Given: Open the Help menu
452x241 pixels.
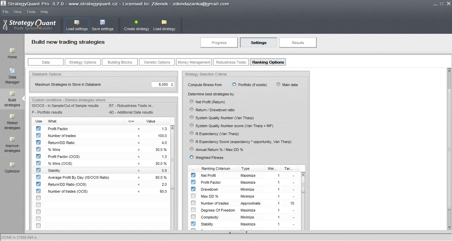Looking at the screenshot, I should pyautogui.click(x=44, y=12).
